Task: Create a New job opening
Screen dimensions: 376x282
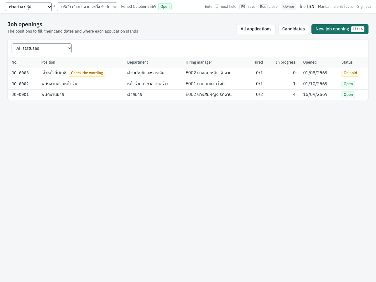Action: [x=340, y=29]
